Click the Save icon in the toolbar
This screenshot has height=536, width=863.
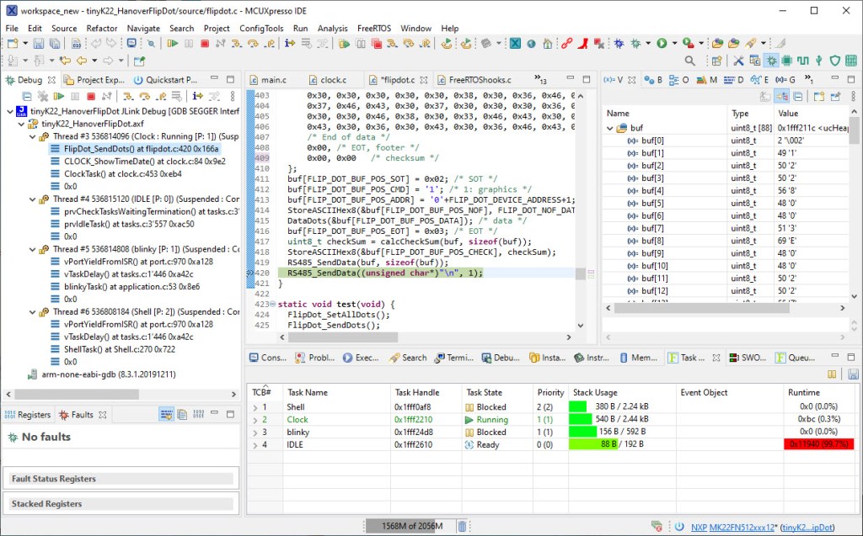point(40,43)
